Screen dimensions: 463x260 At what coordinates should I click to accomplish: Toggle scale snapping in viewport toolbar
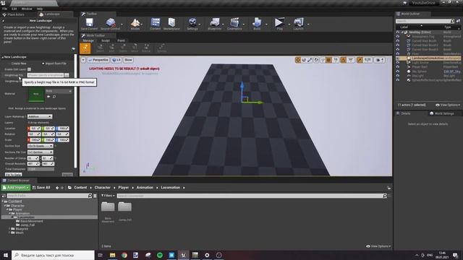pyautogui.click(x=360, y=60)
